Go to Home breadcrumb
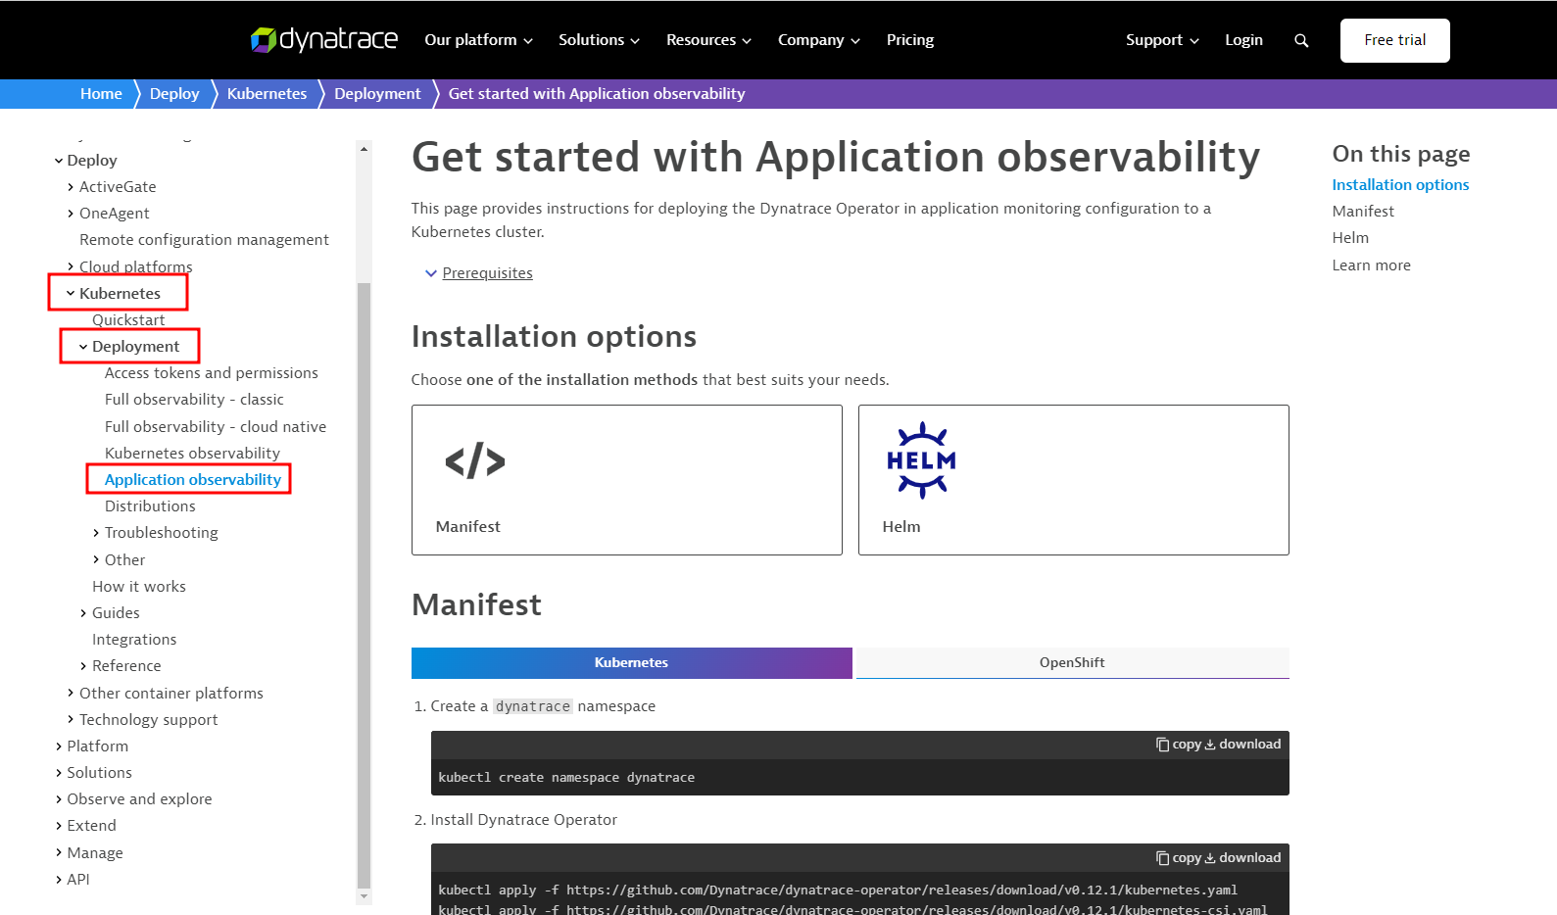The image size is (1557, 915). pos(101,94)
